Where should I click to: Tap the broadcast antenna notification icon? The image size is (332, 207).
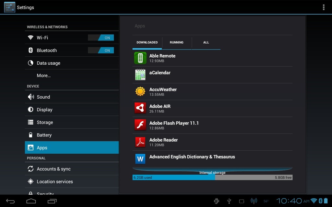[254, 201]
